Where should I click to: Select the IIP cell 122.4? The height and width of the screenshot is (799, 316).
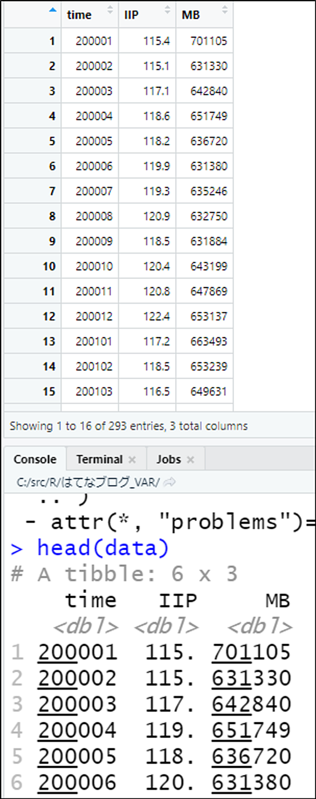point(157,316)
